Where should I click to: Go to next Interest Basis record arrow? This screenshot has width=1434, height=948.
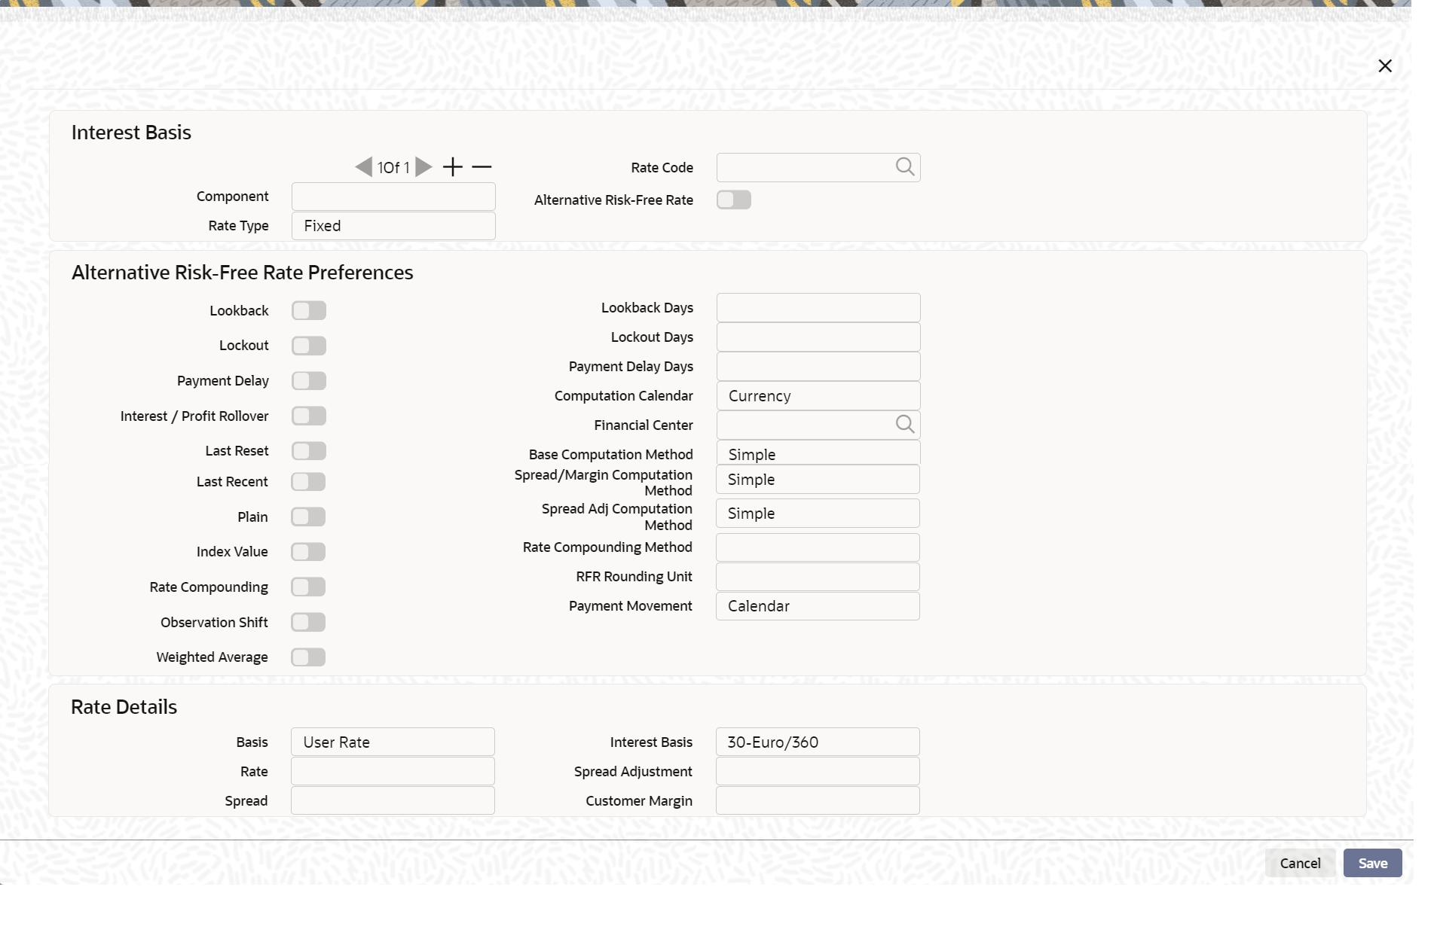point(423,167)
